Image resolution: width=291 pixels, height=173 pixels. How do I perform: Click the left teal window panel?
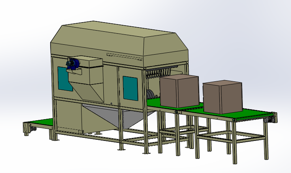[x=64, y=79]
